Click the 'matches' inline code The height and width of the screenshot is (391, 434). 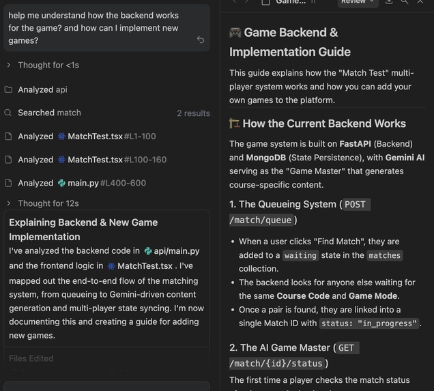pos(384,255)
